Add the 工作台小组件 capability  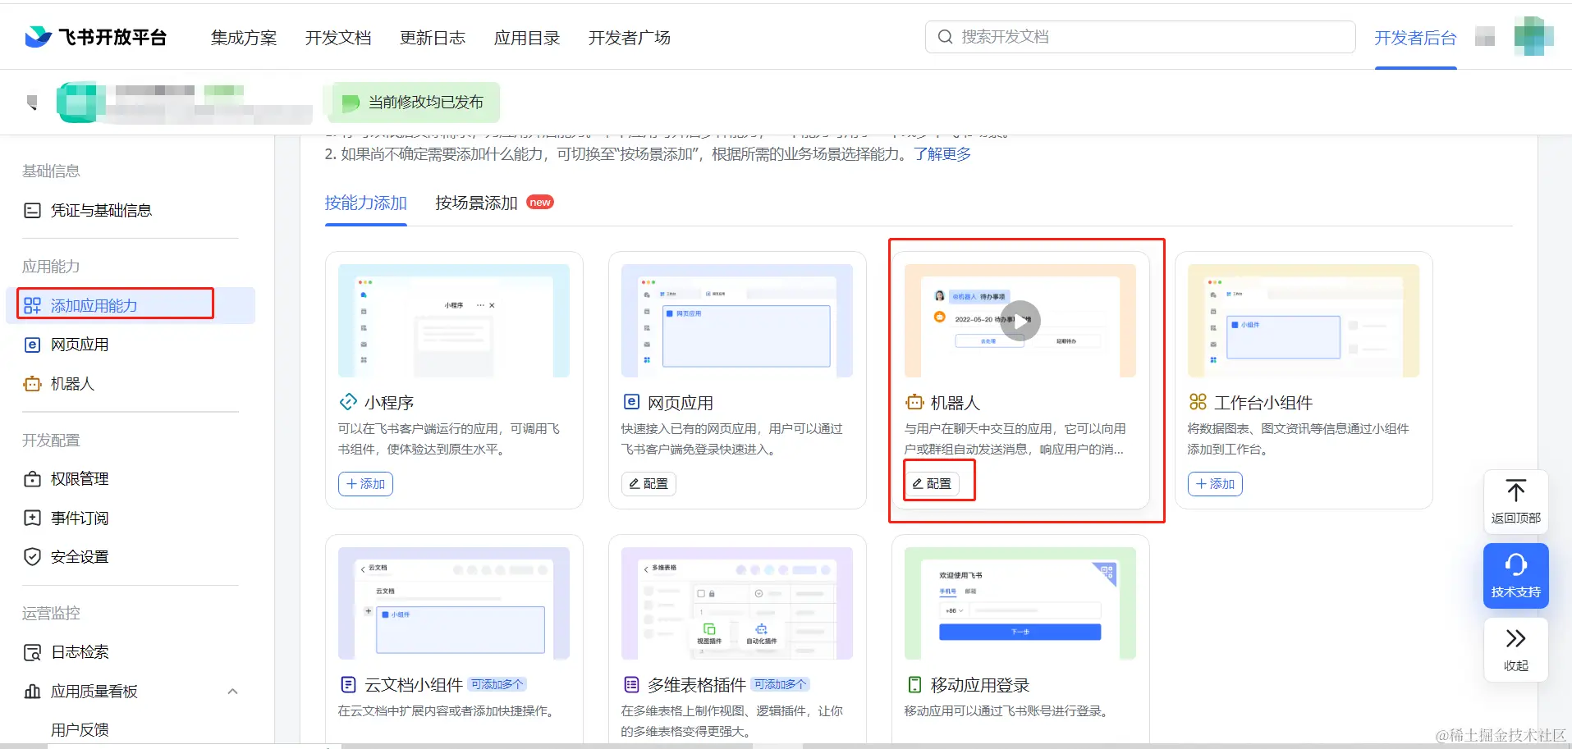coord(1215,484)
